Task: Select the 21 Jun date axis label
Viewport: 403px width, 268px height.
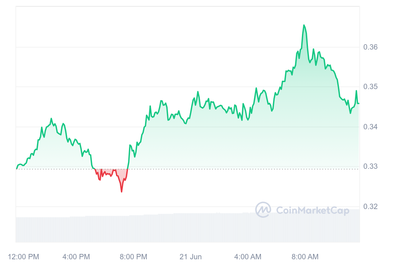Action: 190,257
